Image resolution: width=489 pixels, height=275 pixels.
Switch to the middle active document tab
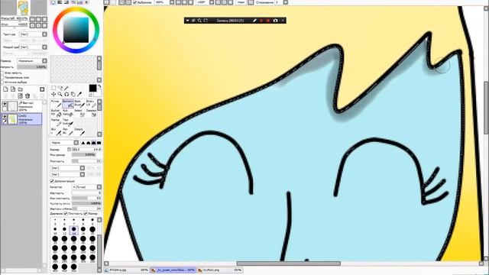click(173, 270)
